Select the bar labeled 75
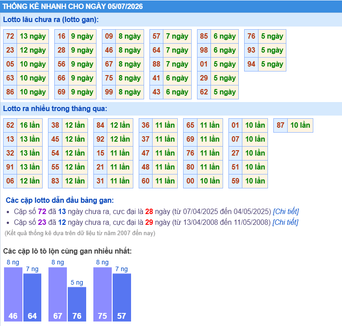This screenshot has width=342, height=326. (x=102, y=294)
